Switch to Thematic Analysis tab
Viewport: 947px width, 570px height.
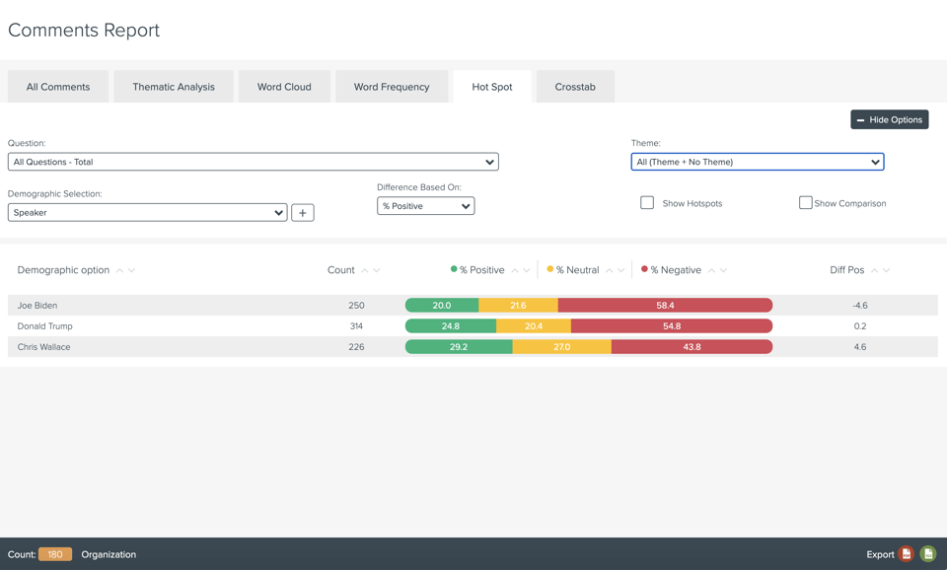(x=174, y=87)
